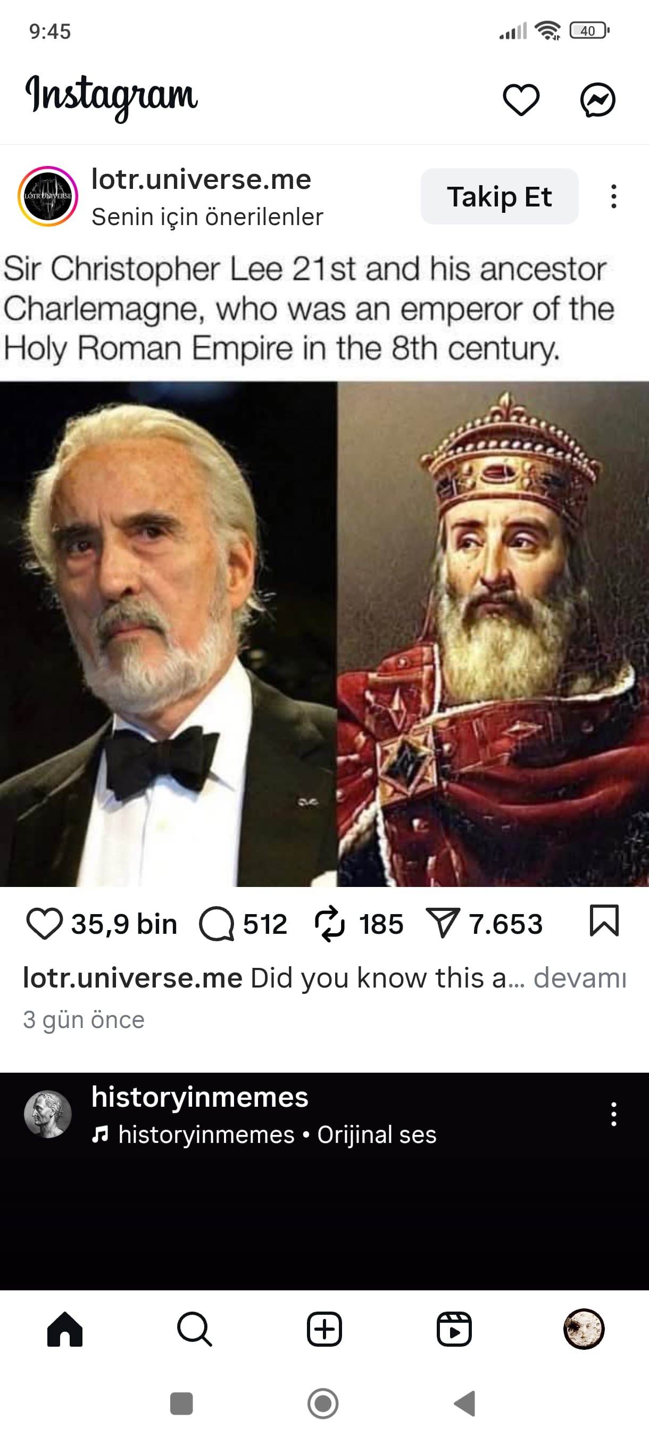Like the lotr.universe.me post
The height and width of the screenshot is (1443, 649).
tap(44, 924)
